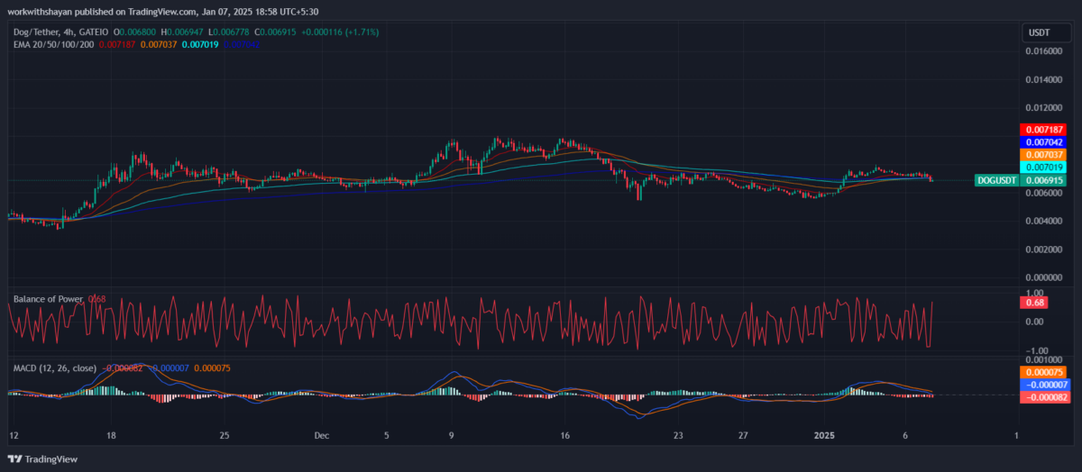Screen dimensions: 1082x472
Task: Click the Dec label on time axis
Action: tap(322, 435)
